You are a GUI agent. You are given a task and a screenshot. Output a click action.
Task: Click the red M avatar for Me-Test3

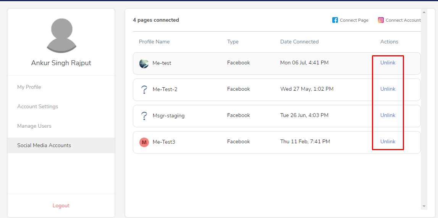click(x=144, y=143)
